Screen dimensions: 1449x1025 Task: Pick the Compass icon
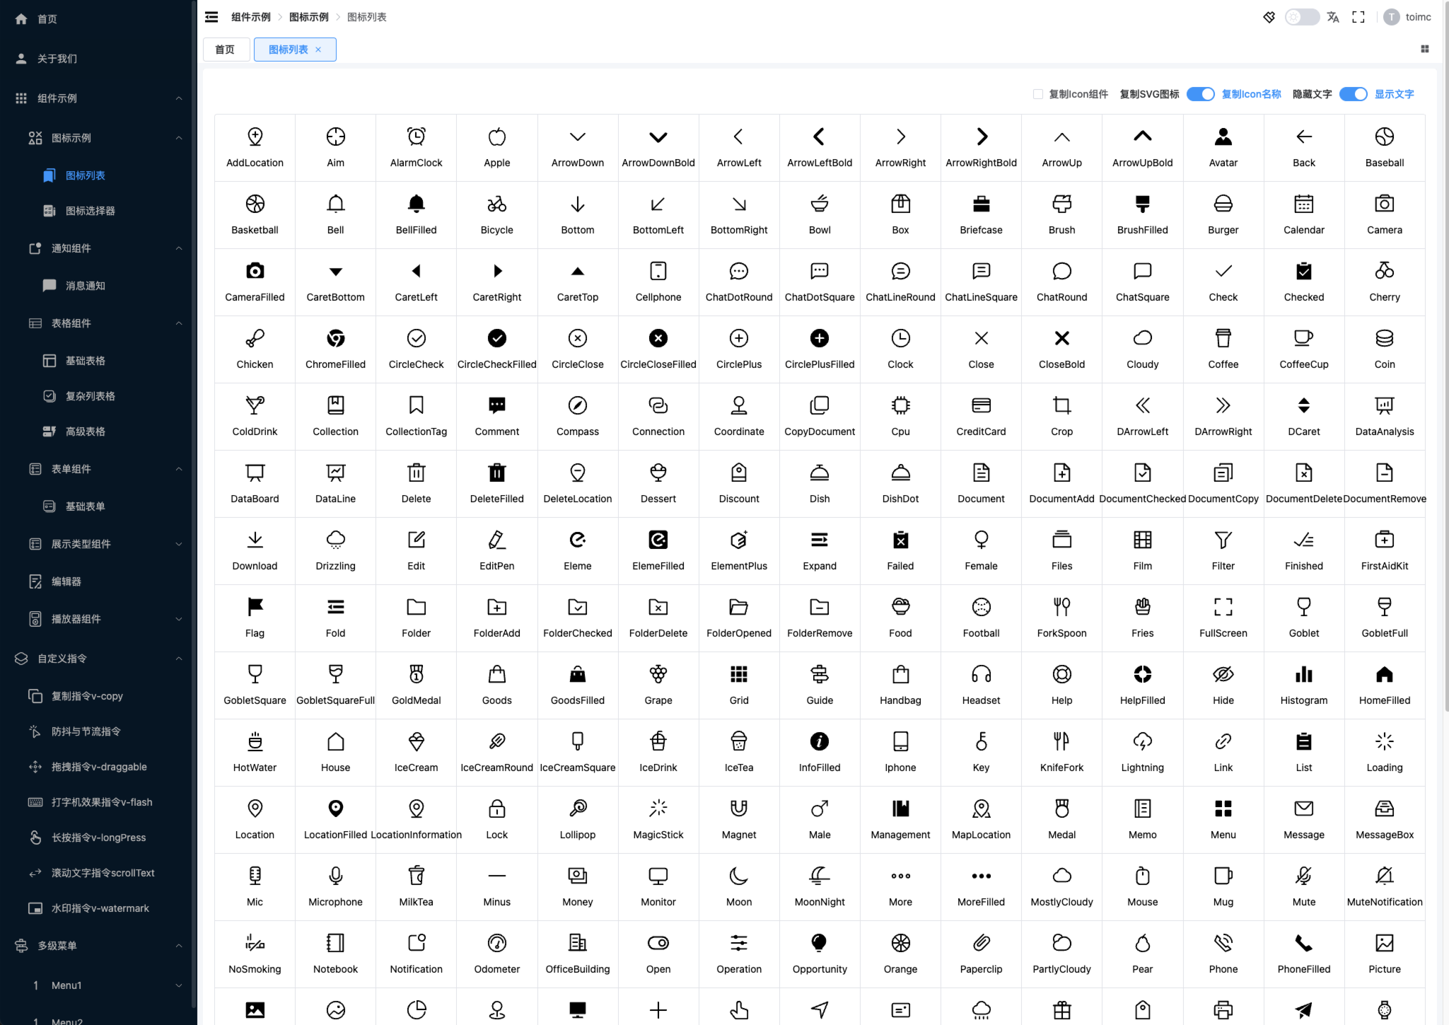point(577,406)
